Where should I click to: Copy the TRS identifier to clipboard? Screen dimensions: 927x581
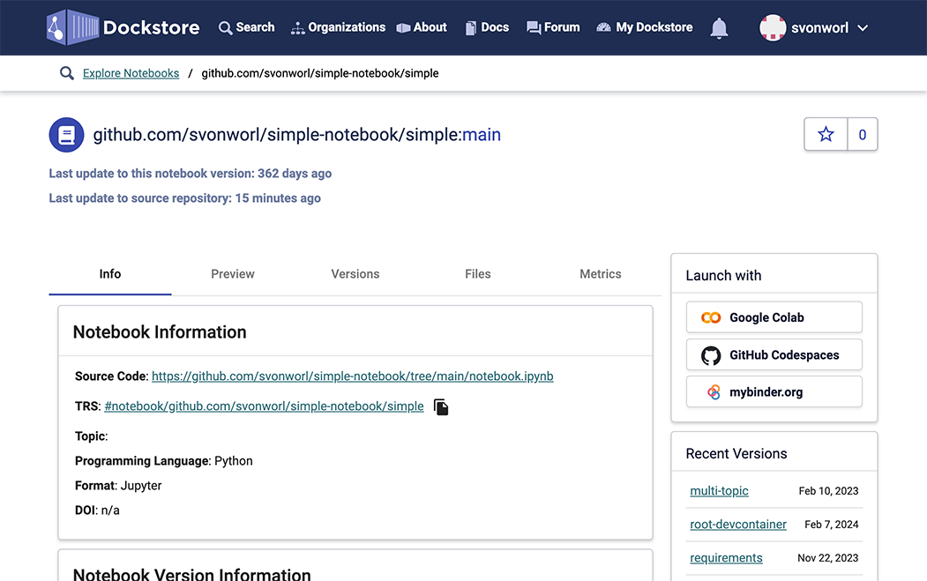click(441, 406)
